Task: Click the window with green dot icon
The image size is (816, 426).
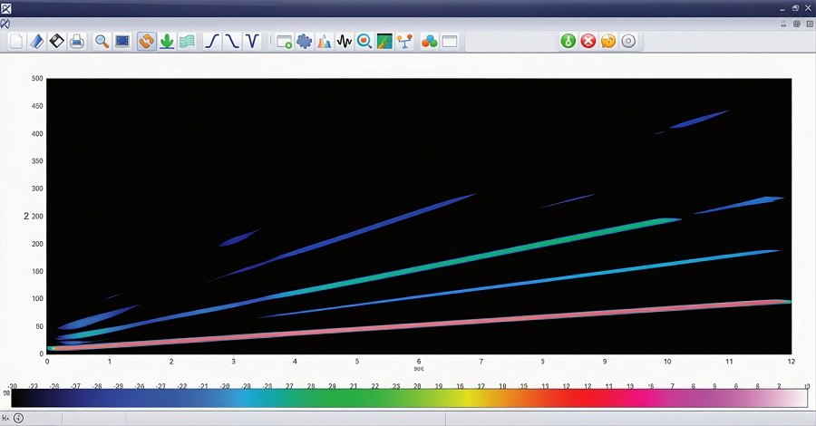Action: (x=284, y=41)
